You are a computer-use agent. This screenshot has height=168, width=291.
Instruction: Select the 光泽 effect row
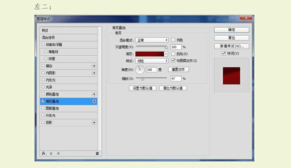coord(68,87)
